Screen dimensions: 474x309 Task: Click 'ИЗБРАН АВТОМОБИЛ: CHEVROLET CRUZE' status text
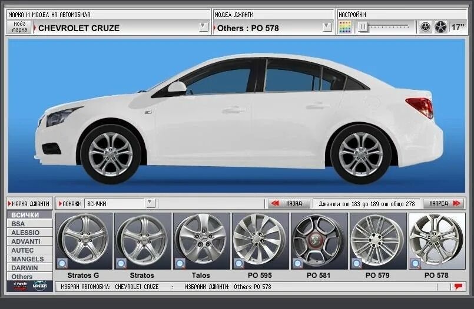tap(110, 287)
